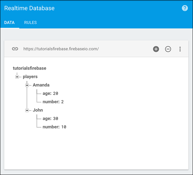
Task: Edit Amanda's age value 20
Action: click(56, 94)
